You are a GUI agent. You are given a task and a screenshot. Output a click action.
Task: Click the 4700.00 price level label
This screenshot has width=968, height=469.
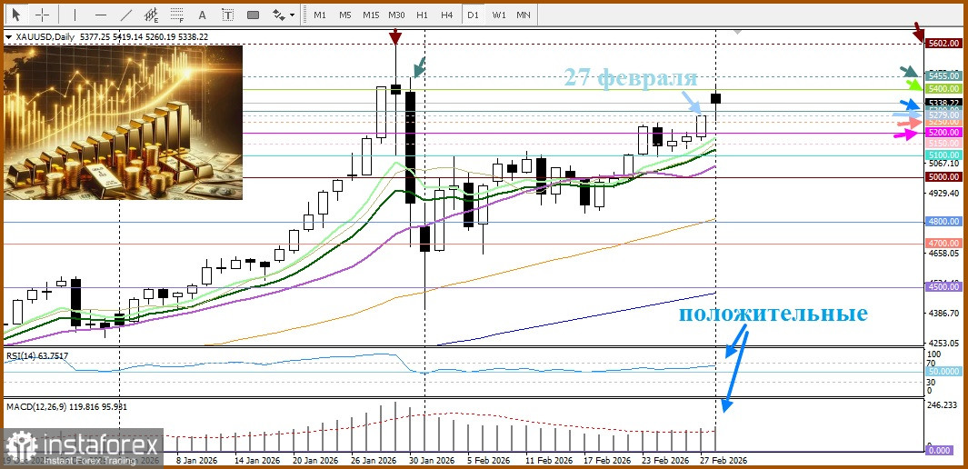943,244
